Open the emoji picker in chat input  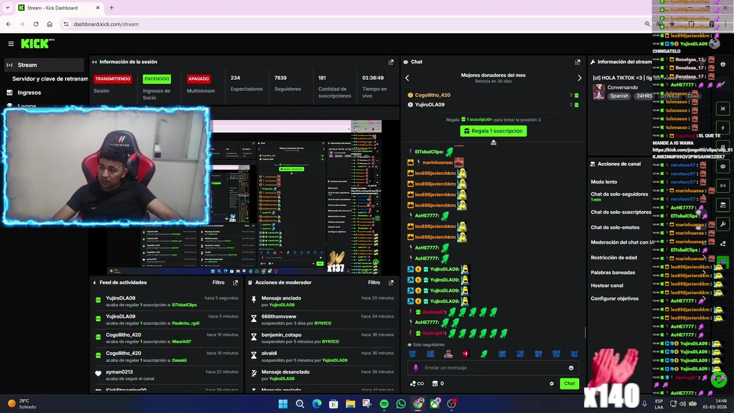(571, 368)
